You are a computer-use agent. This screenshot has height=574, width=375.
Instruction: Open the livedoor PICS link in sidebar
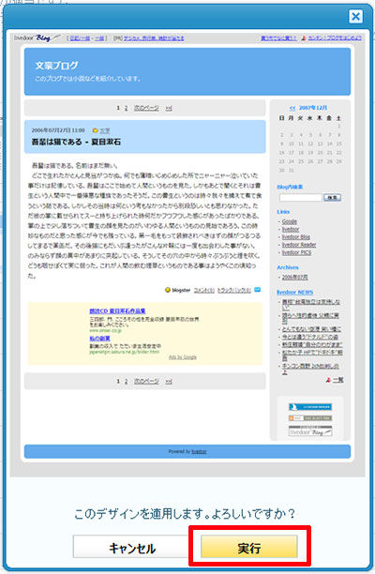[x=296, y=252]
